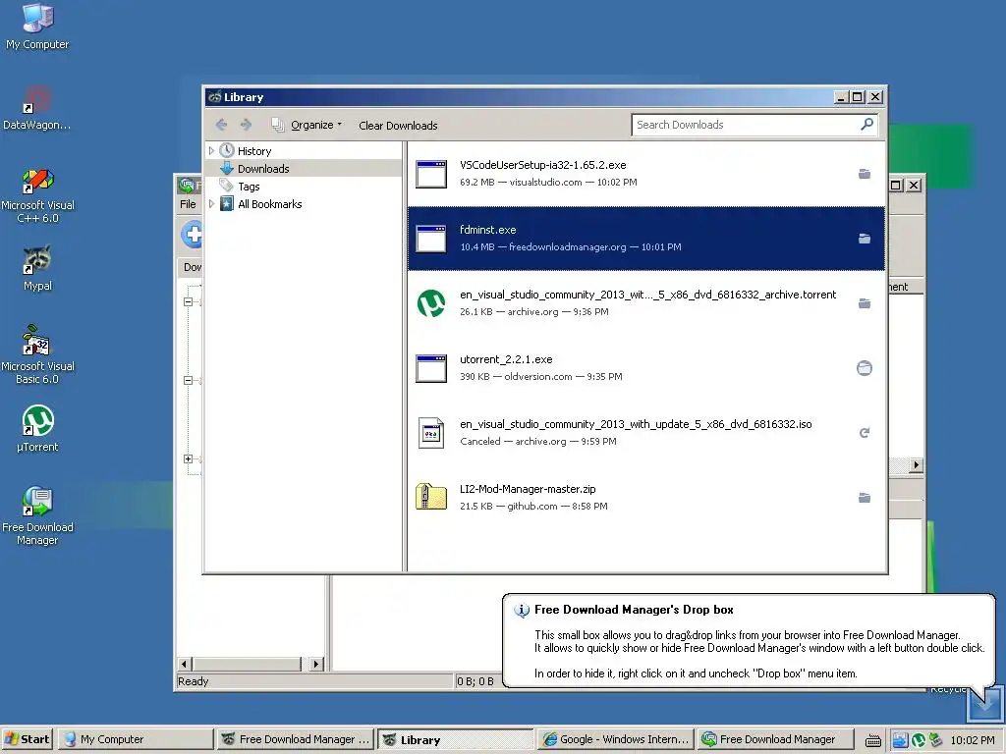The height and width of the screenshot is (754, 1006).
Task: Open folder for VSCodeUserSetup-ia32-1.65.2.exe
Action: pyautogui.click(x=865, y=174)
